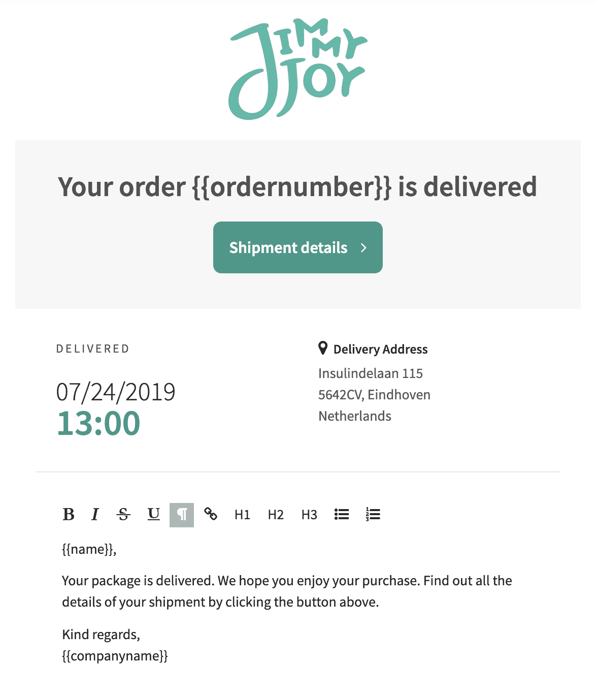Image resolution: width=597 pixels, height=694 pixels.
Task: Click the package delivered body paragraph
Action: click(287, 591)
